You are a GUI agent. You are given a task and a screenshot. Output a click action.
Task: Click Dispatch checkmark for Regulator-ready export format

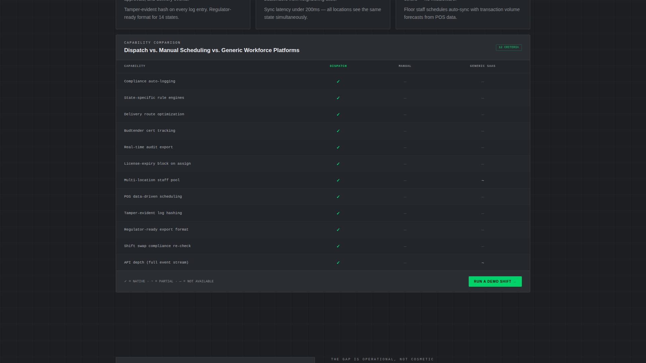(x=338, y=230)
